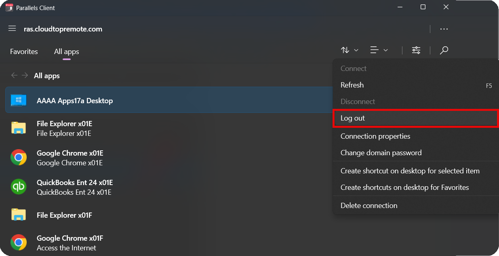The width and height of the screenshot is (499, 256).
Task: Click the three-dot more options button
Action: pyautogui.click(x=444, y=29)
